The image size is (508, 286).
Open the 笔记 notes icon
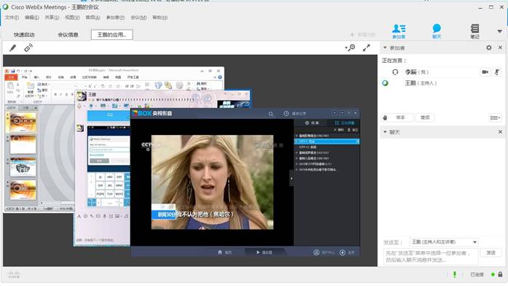point(475,31)
